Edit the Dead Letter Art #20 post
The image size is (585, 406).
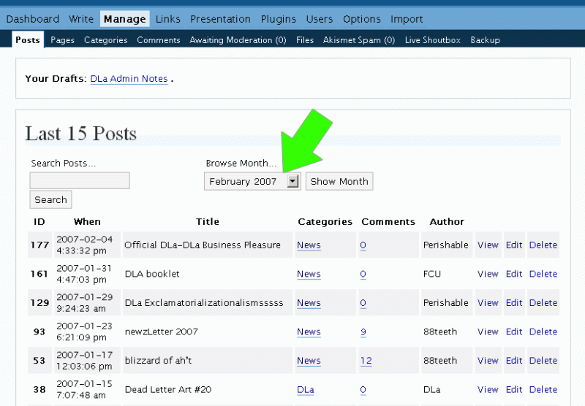[x=514, y=389]
